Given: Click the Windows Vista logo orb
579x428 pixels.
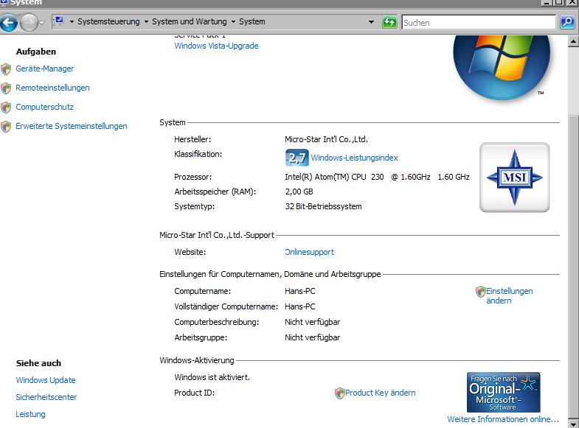Looking at the screenshot, I should click(x=502, y=66).
